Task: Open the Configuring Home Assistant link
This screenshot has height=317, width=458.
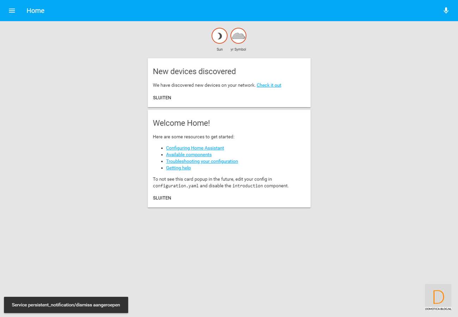Action: [195, 148]
